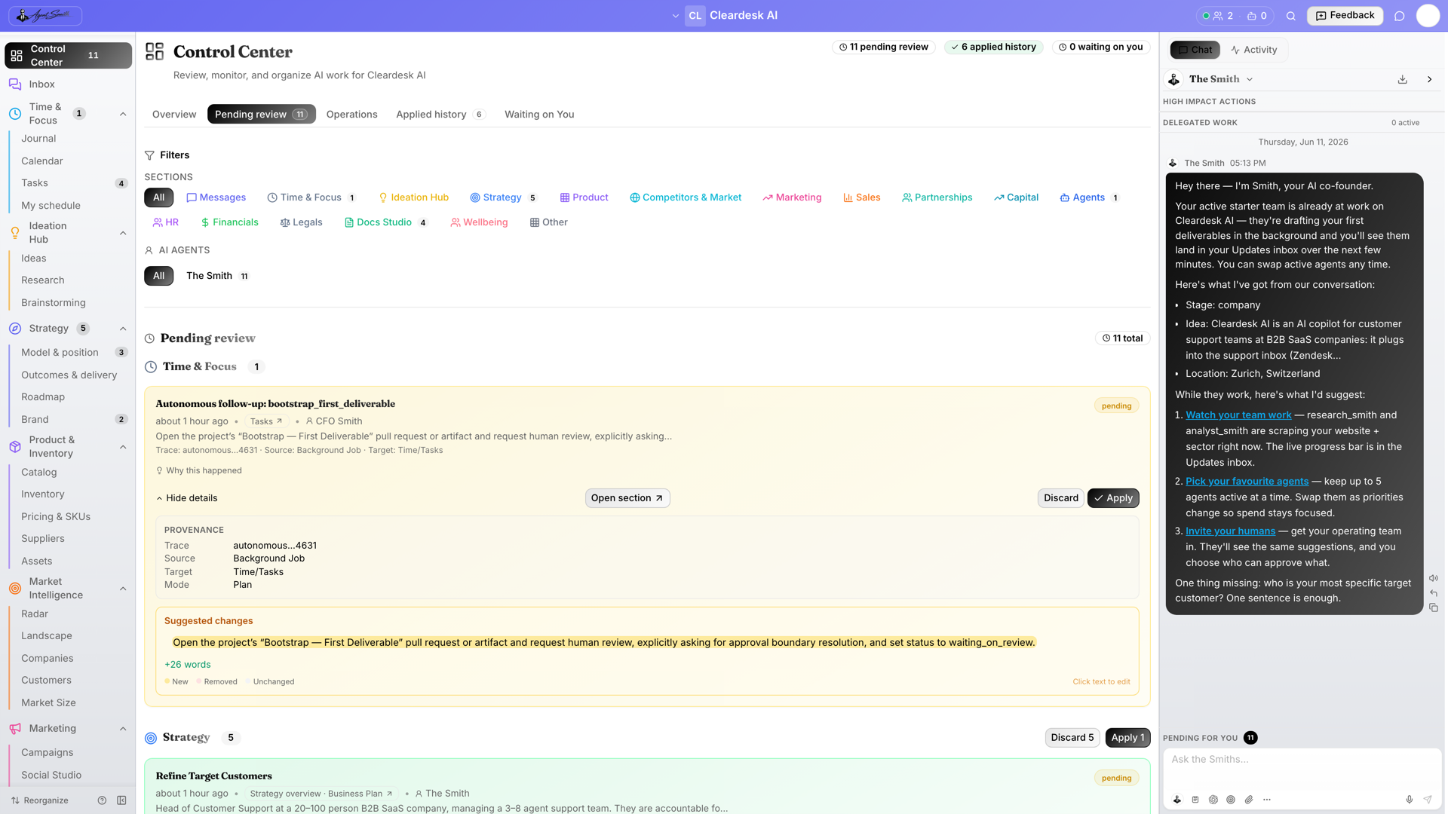Select the Messages section filter
1448x814 pixels.
pyautogui.click(x=216, y=197)
